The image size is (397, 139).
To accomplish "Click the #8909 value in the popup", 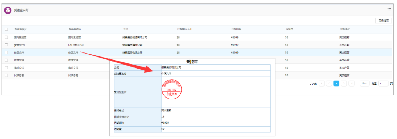I will click(165, 122).
